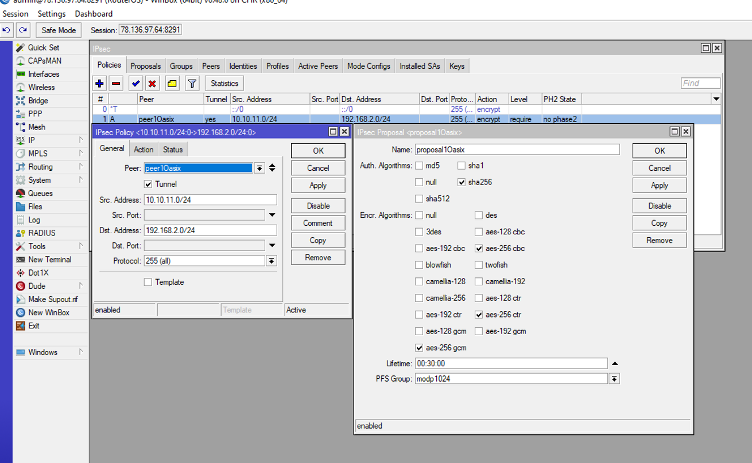This screenshot has width=752, height=463.
Task: Open Queues in the sidebar
Action: point(40,193)
